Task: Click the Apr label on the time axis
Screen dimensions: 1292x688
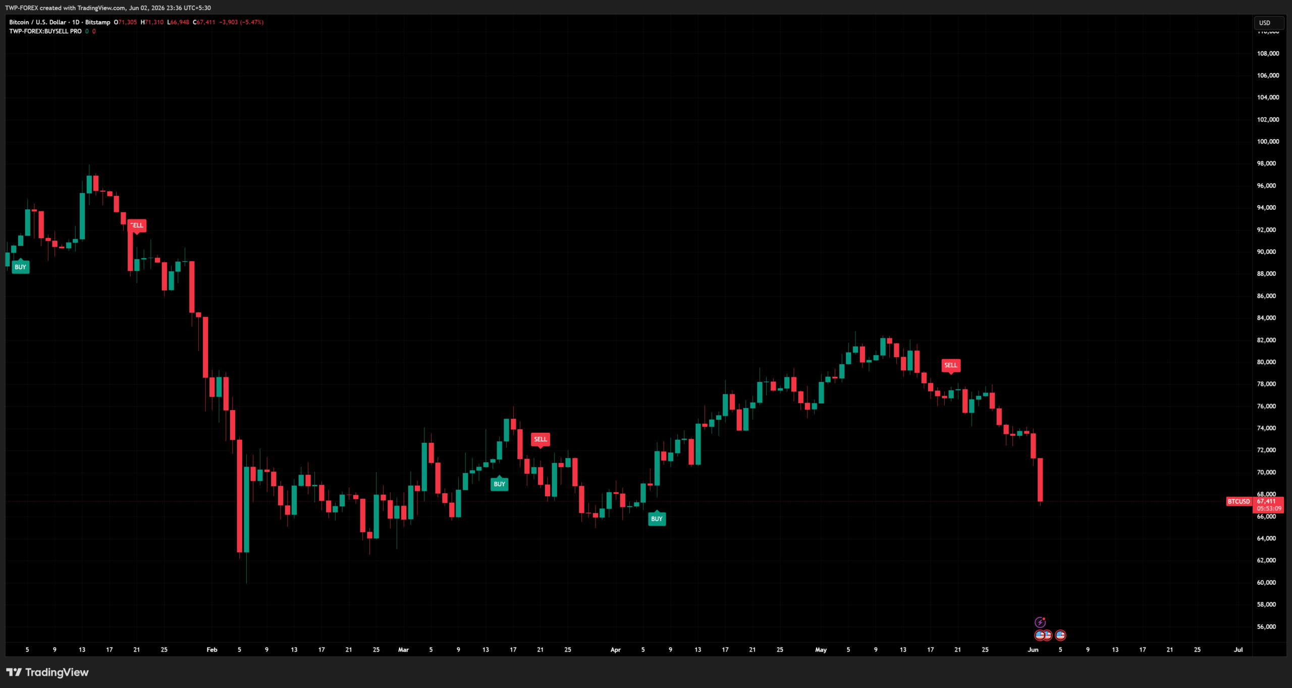Action: [615, 650]
